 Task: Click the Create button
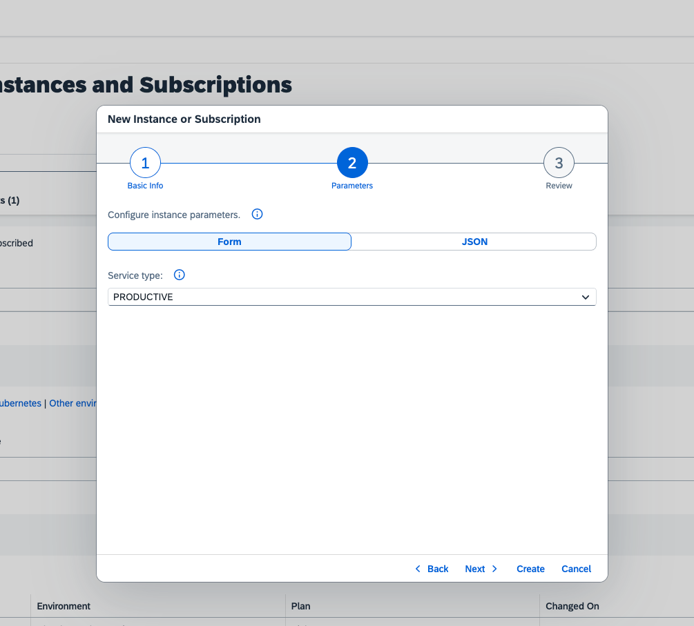(530, 569)
